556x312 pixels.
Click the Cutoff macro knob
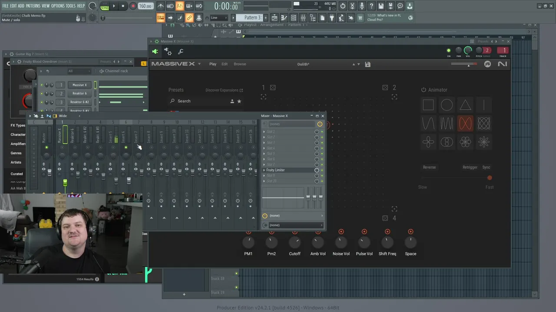pyautogui.click(x=295, y=242)
